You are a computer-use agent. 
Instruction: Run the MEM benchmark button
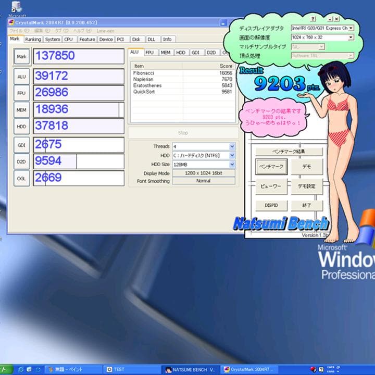click(22, 110)
